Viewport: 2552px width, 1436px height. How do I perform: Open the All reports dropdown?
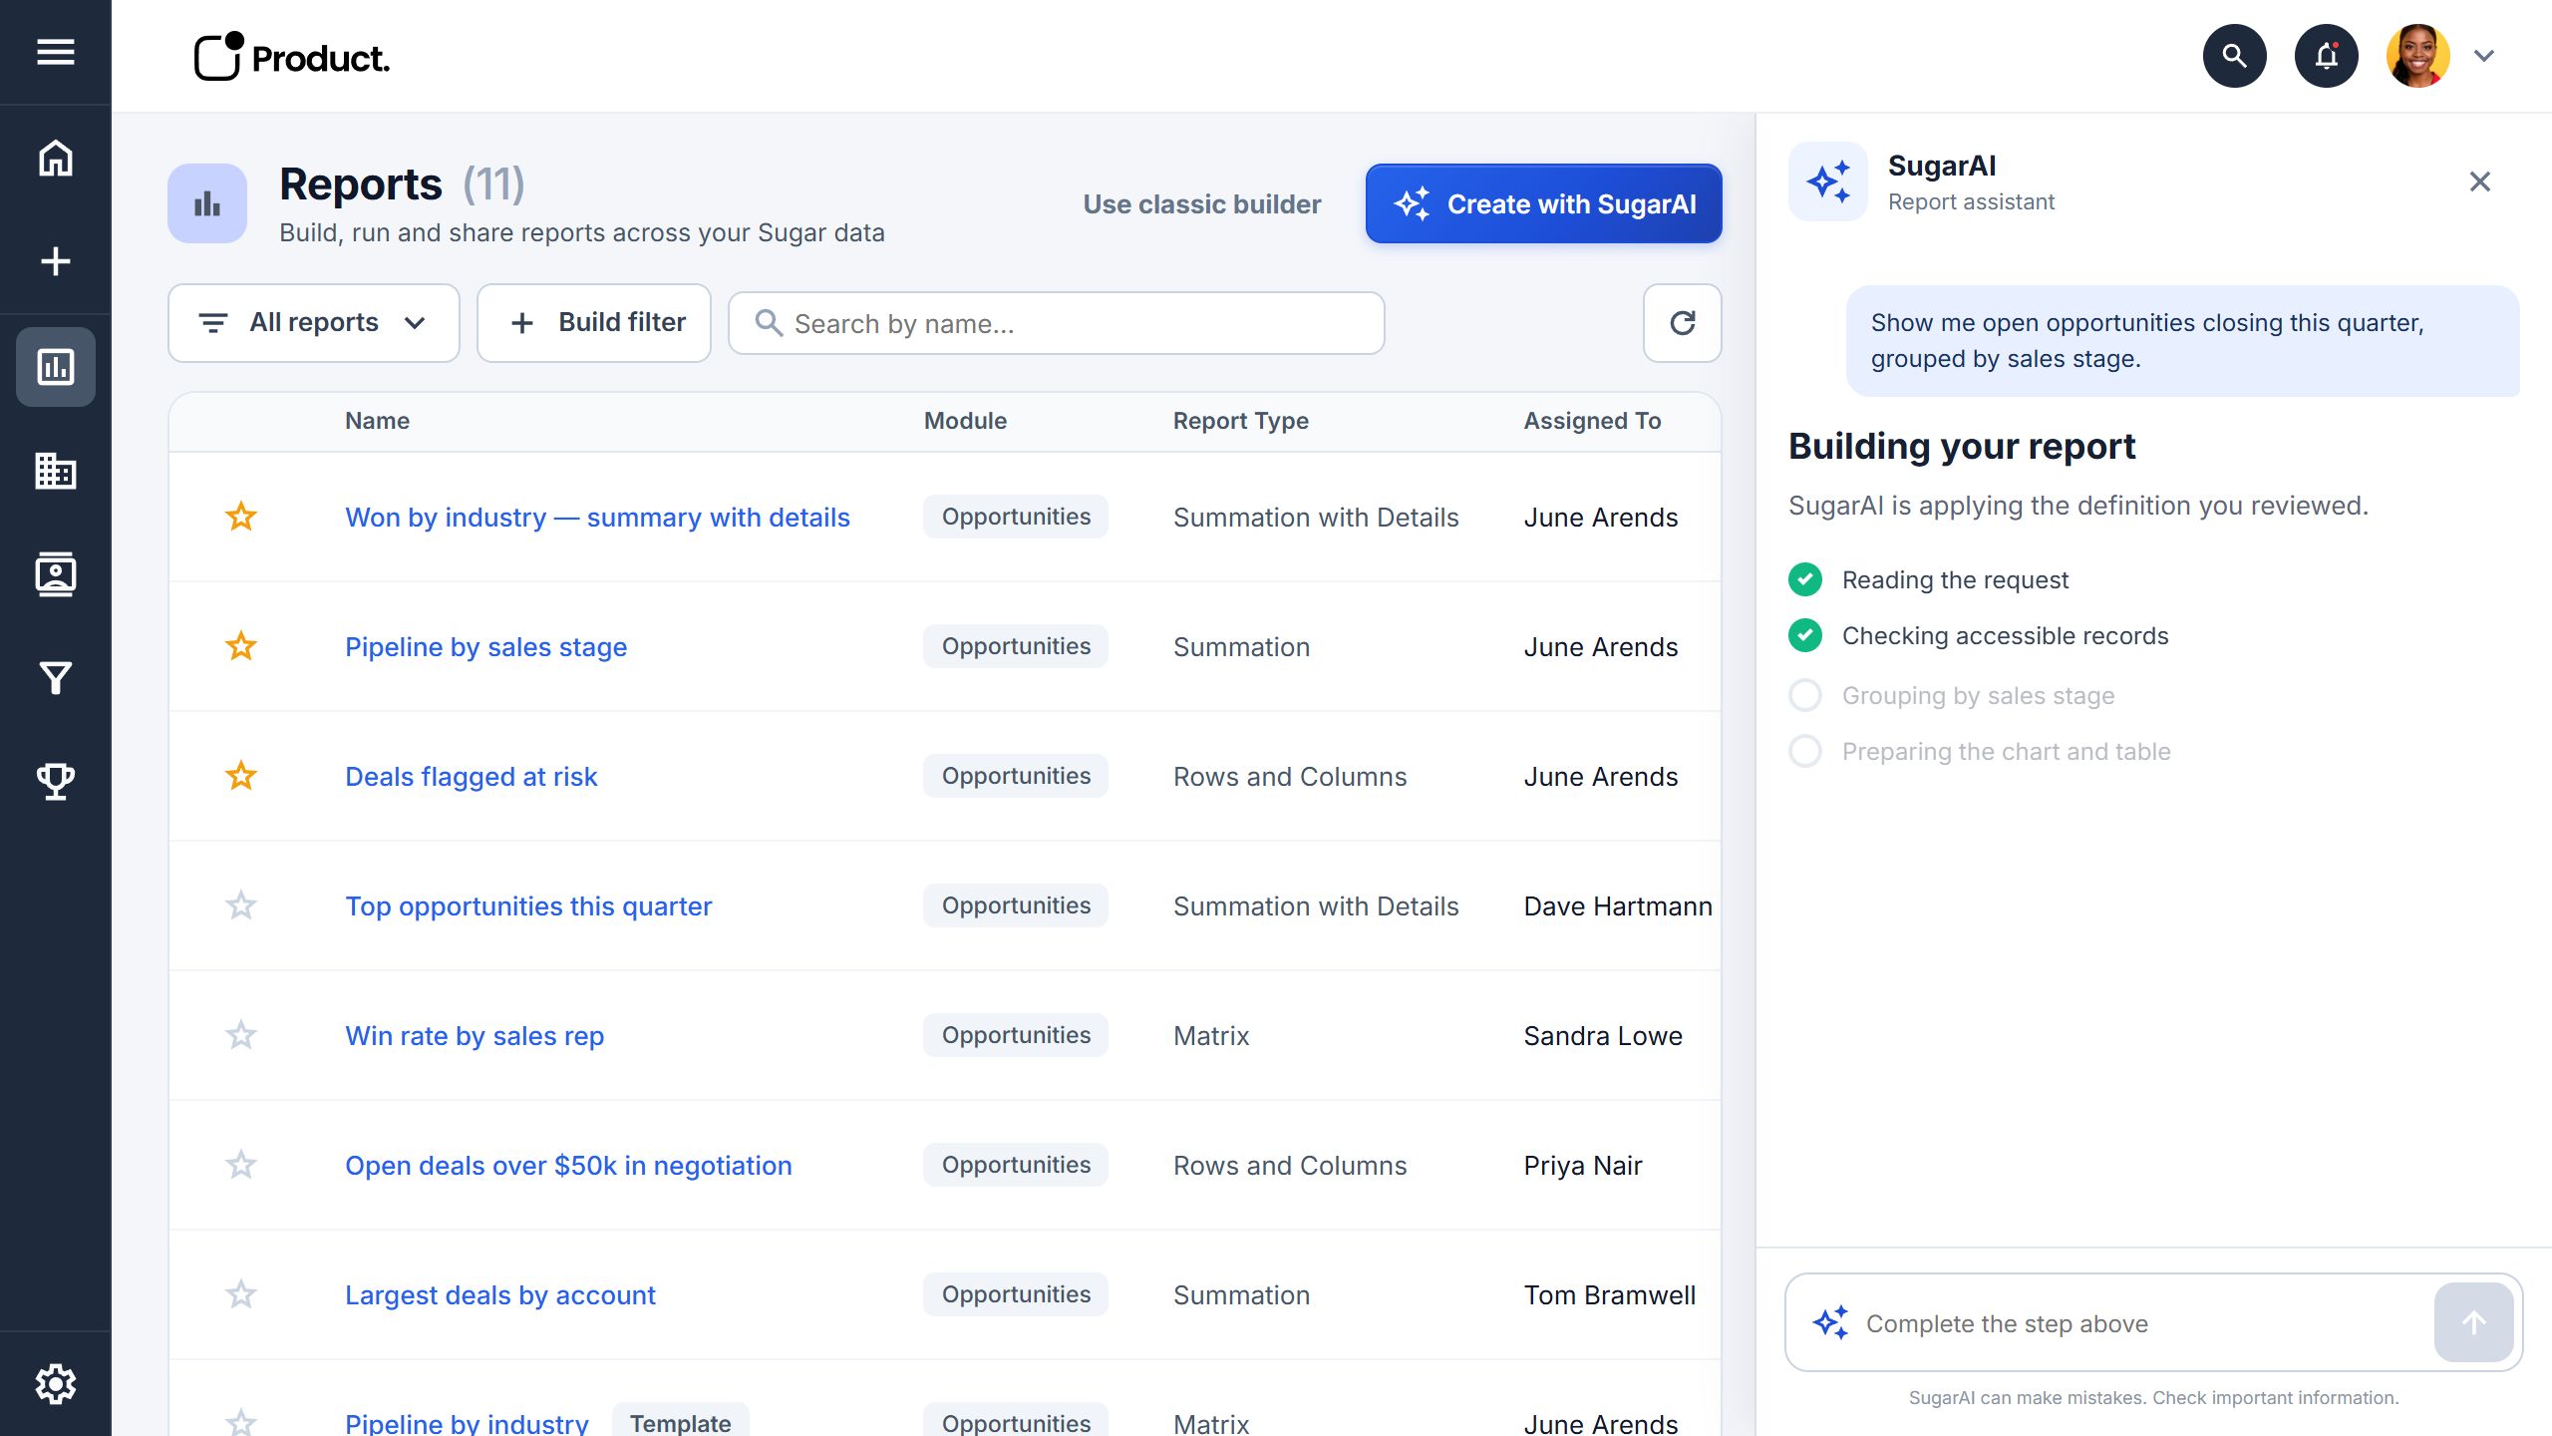tap(313, 323)
